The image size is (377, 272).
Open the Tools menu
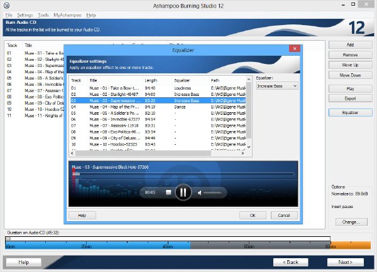43,15
